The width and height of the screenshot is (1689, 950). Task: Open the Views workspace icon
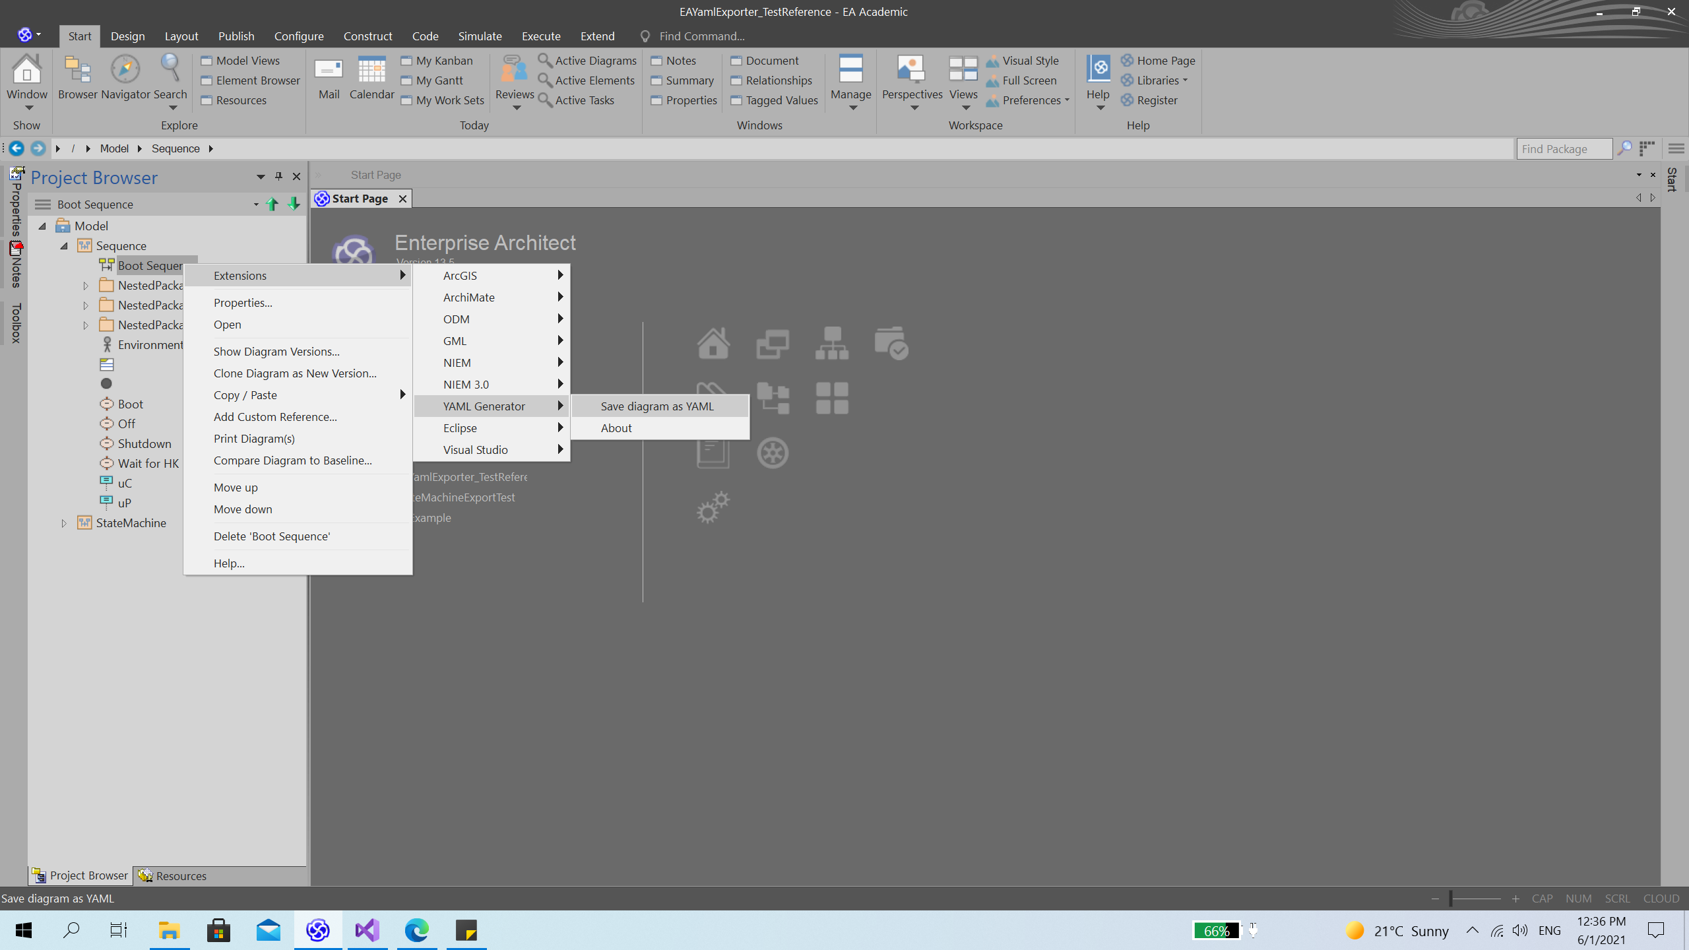click(x=963, y=69)
